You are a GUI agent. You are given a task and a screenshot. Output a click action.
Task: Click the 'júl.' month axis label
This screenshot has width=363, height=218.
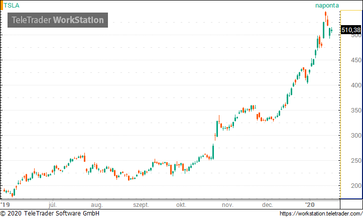pyautogui.click(x=53, y=205)
